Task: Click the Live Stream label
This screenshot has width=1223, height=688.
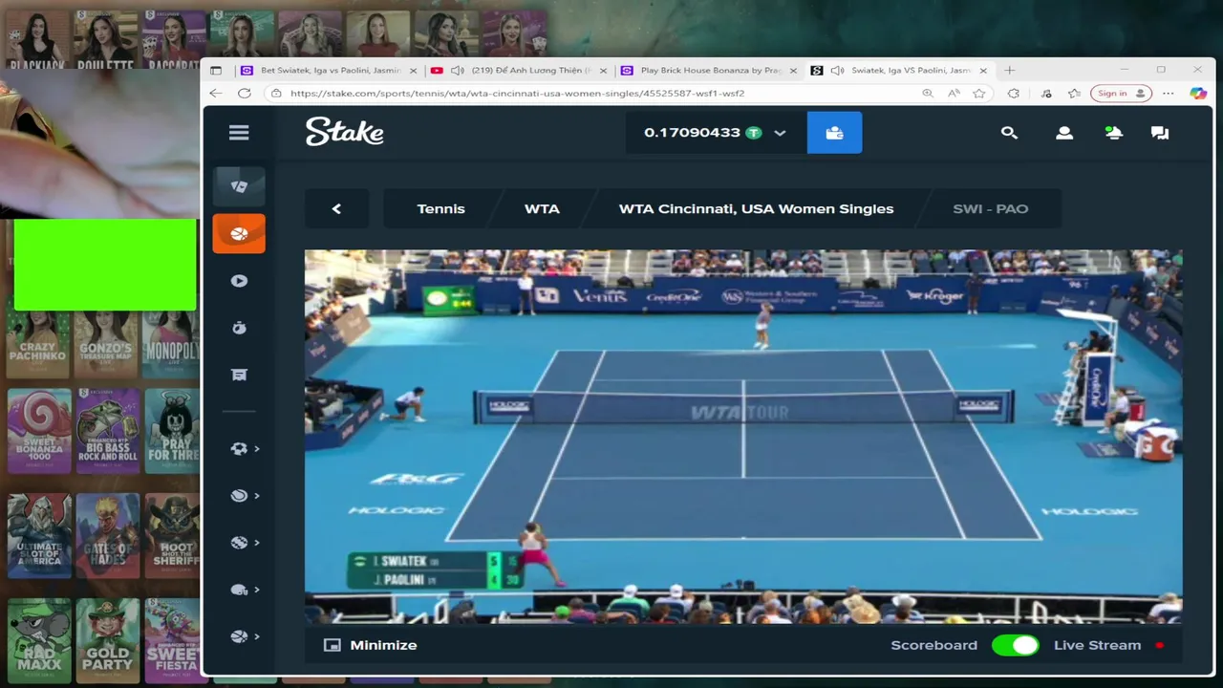Action: tap(1097, 645)
